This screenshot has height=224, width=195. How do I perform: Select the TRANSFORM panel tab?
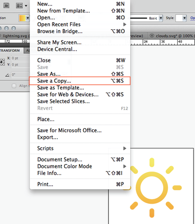point(10,51)
